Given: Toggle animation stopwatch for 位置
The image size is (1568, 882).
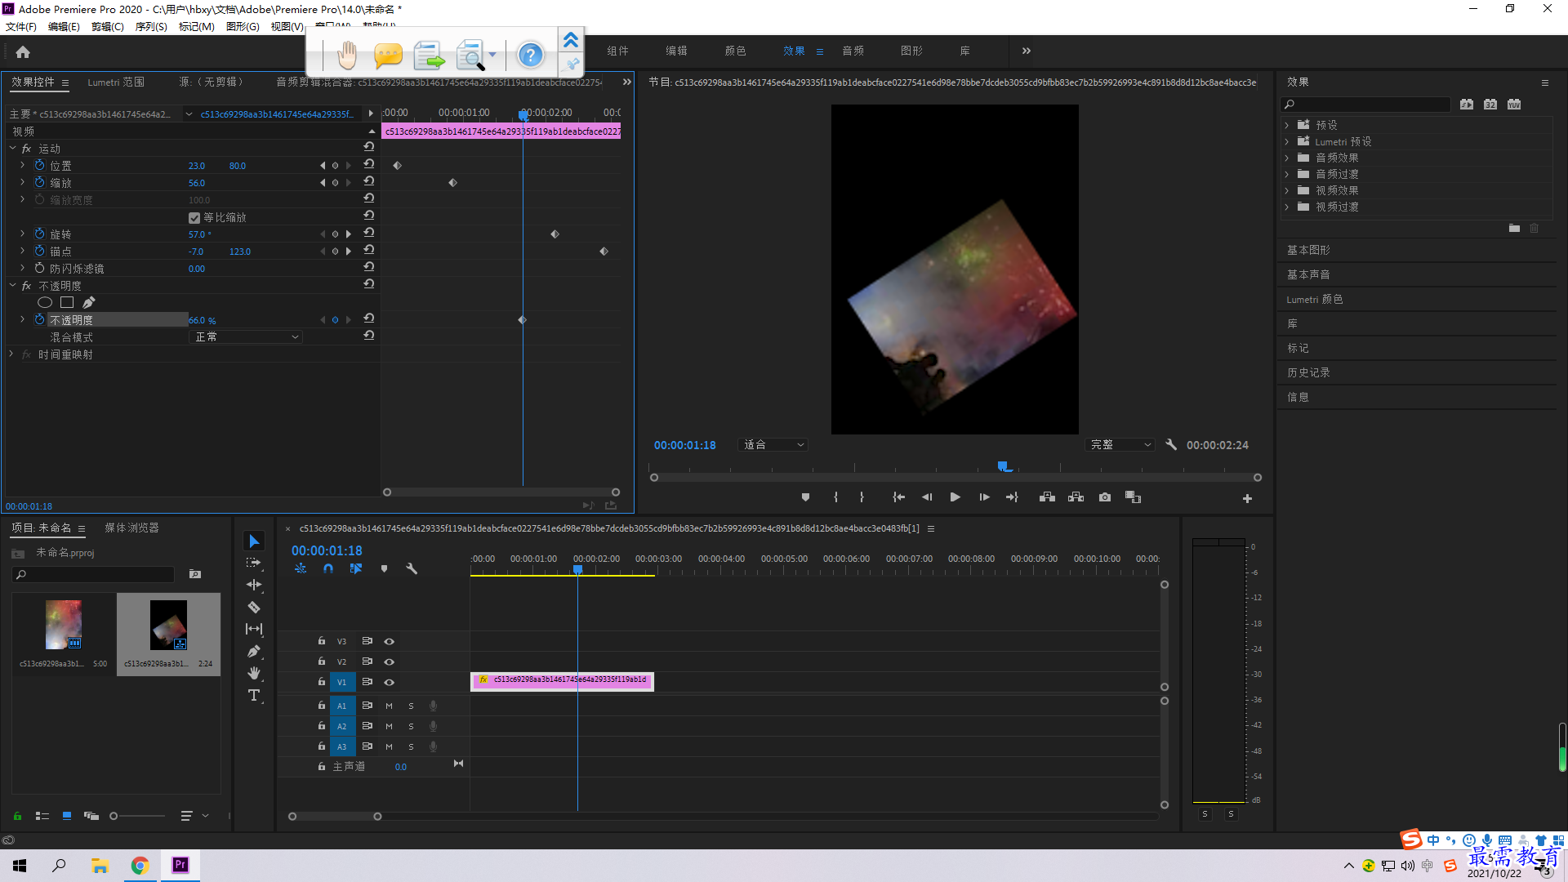Looking at the screenshot, I should point(39,165).
